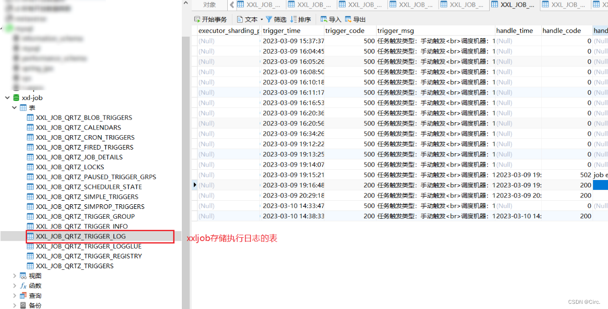The width and height of the screenshot is (608, 309).
Task: Click the left arrow to scroll the tabs
Action: pyautogui.click(x=232, y=5)
